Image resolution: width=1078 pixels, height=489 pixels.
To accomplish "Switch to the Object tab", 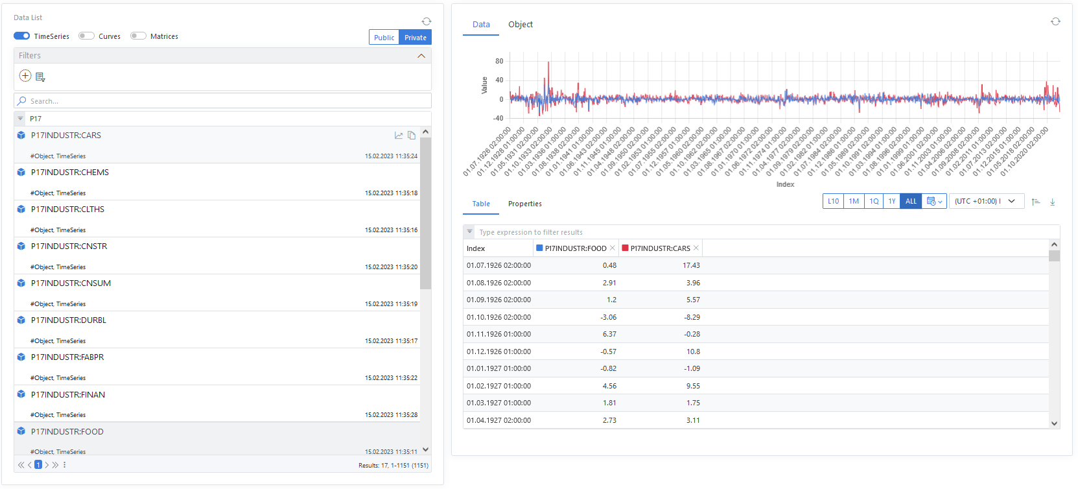I will tap(520, 25).
